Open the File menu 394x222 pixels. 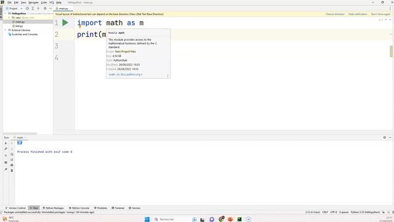pos(10,2)
